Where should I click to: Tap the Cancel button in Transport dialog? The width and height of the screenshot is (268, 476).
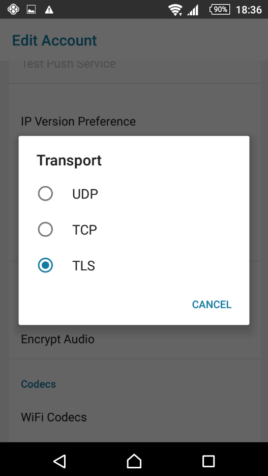[x=212, y=305]
